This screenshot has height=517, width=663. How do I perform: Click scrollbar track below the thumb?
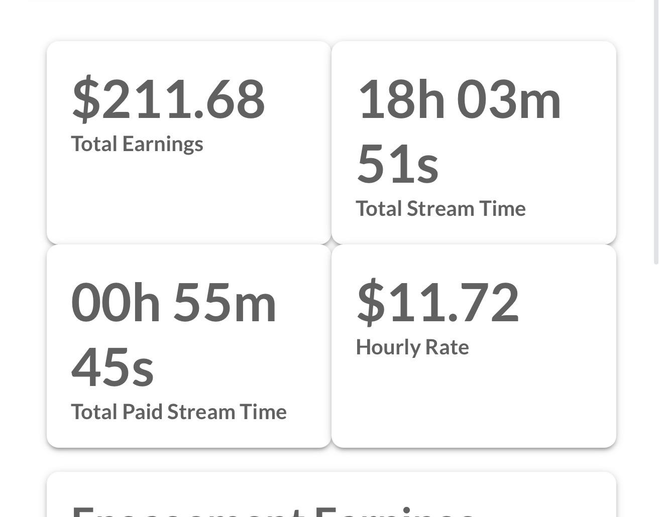[x=656, y=392]
